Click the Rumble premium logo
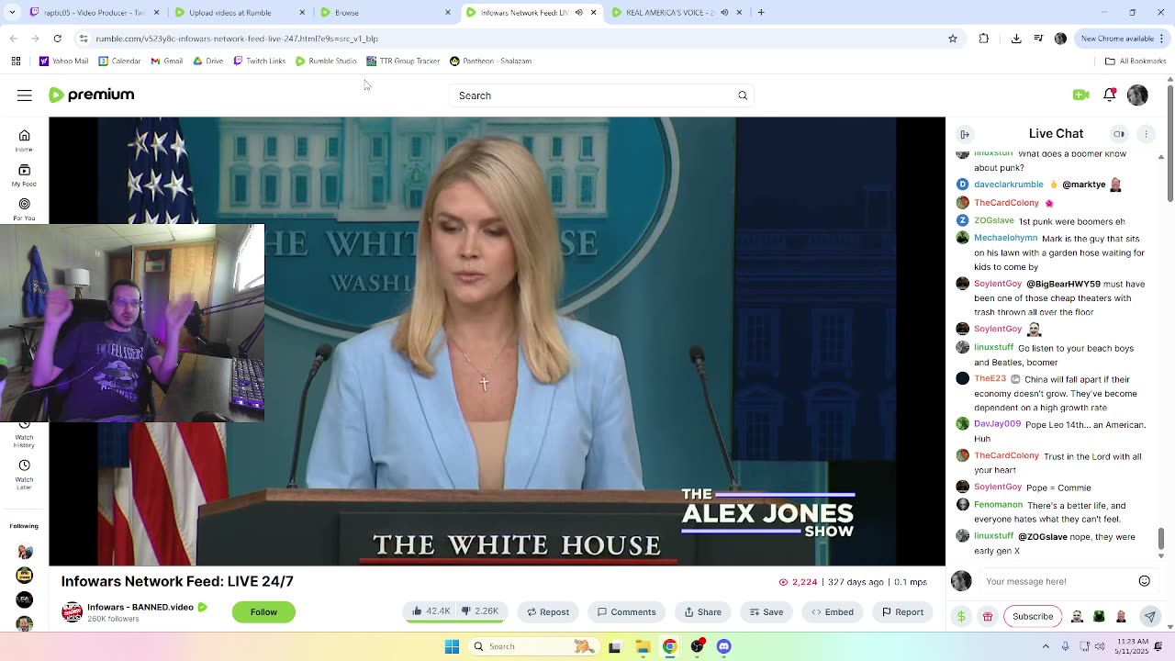 (x=91, y=95)
